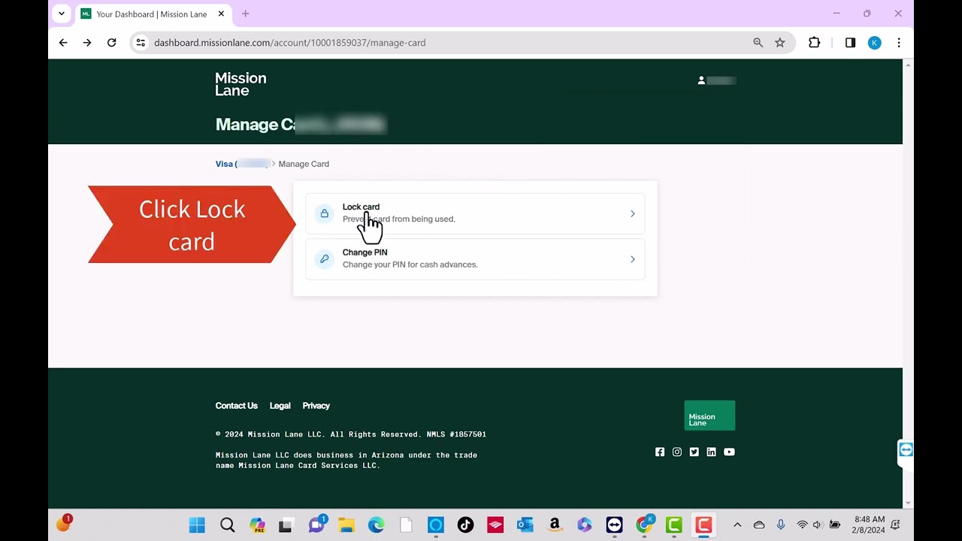Click the Lock card title text
Image resolution: width=962 pixels, height=541 pixels.
[x=361, y=207]
